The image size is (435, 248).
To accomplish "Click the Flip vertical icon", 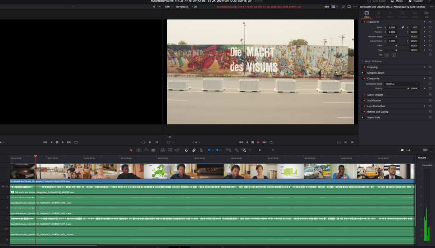I will coord(394,55).
